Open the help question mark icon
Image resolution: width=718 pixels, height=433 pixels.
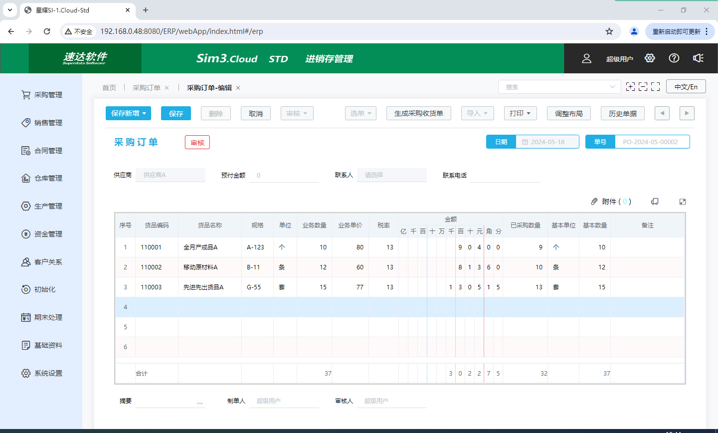pos(674,58)
